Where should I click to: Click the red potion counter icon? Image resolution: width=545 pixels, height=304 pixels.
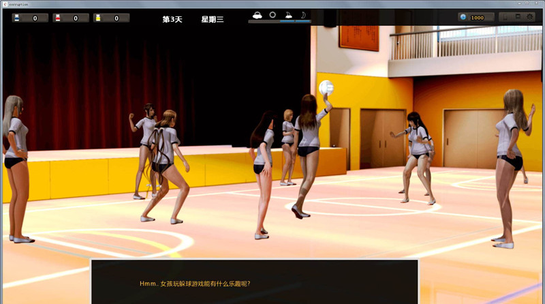tap(58, 18)
